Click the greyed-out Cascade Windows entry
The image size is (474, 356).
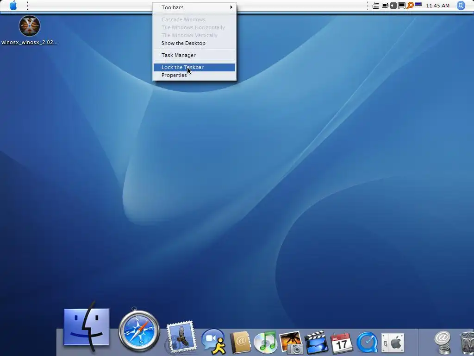click(x=194, y=19)
